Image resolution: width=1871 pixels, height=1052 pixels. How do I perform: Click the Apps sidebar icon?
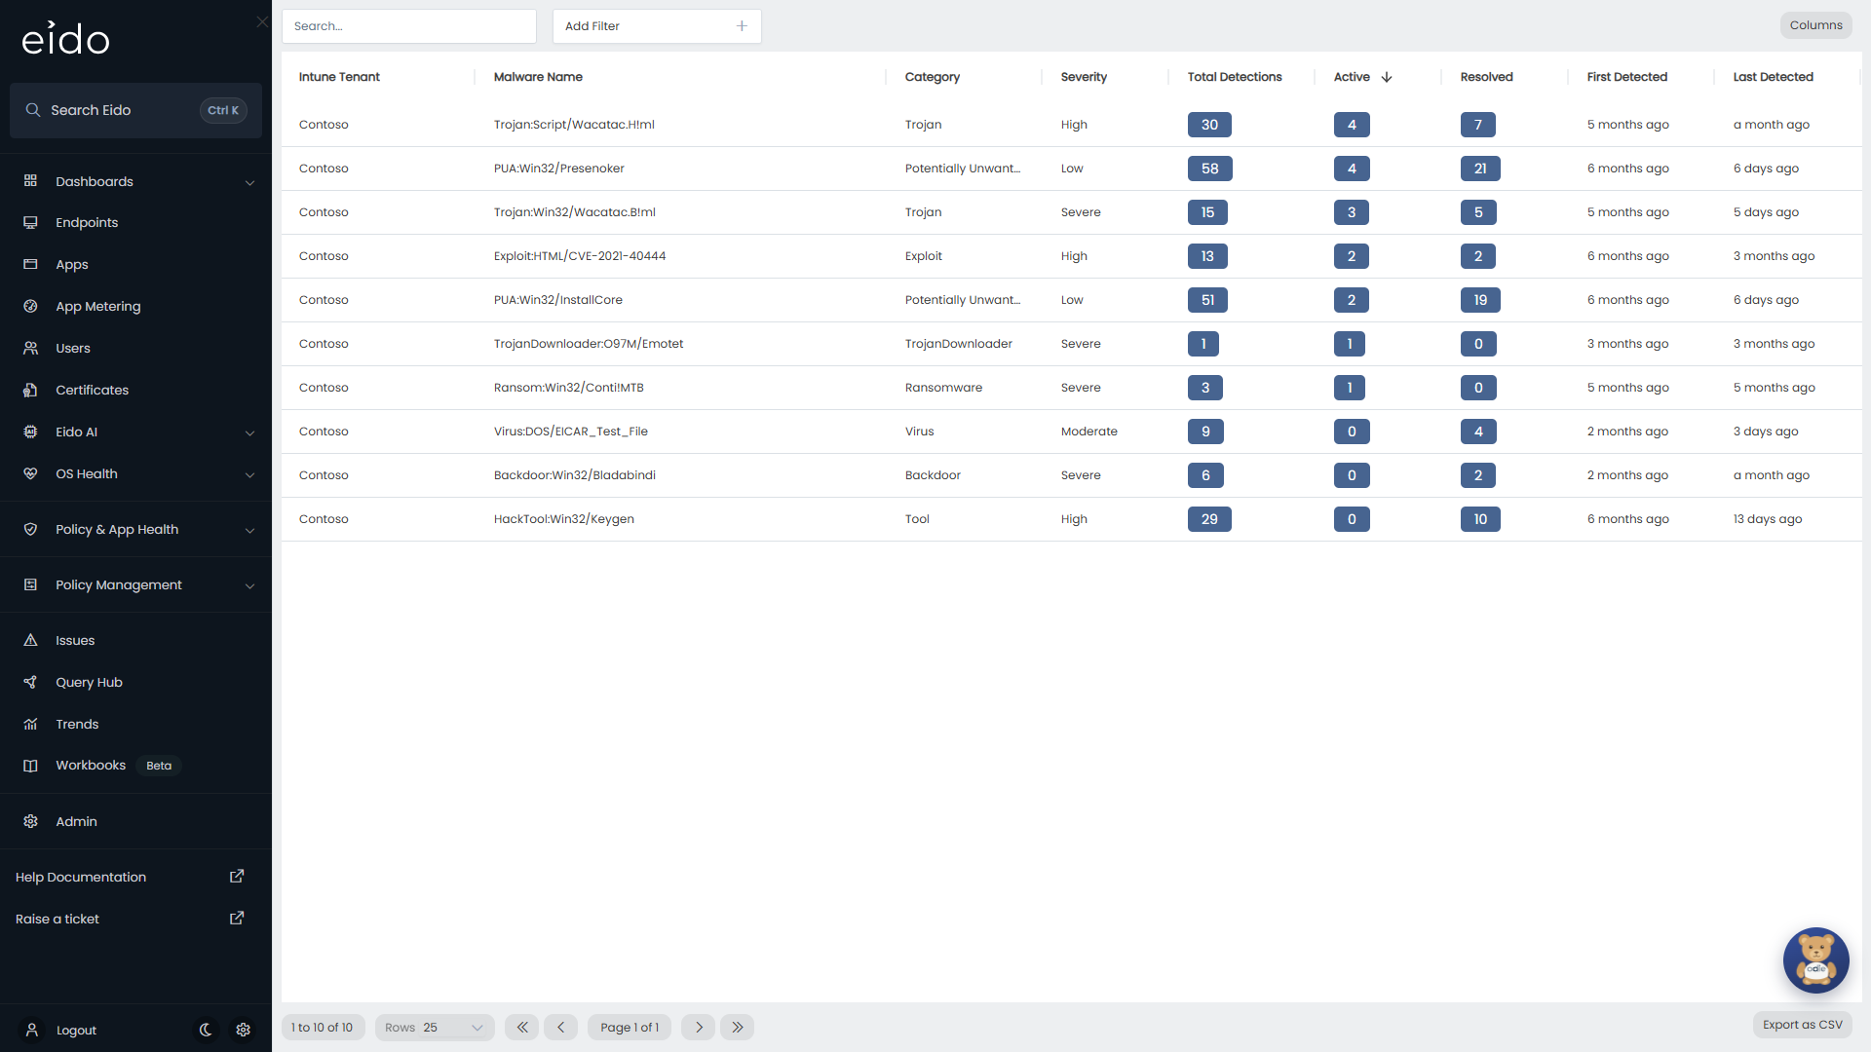(30, 264)
